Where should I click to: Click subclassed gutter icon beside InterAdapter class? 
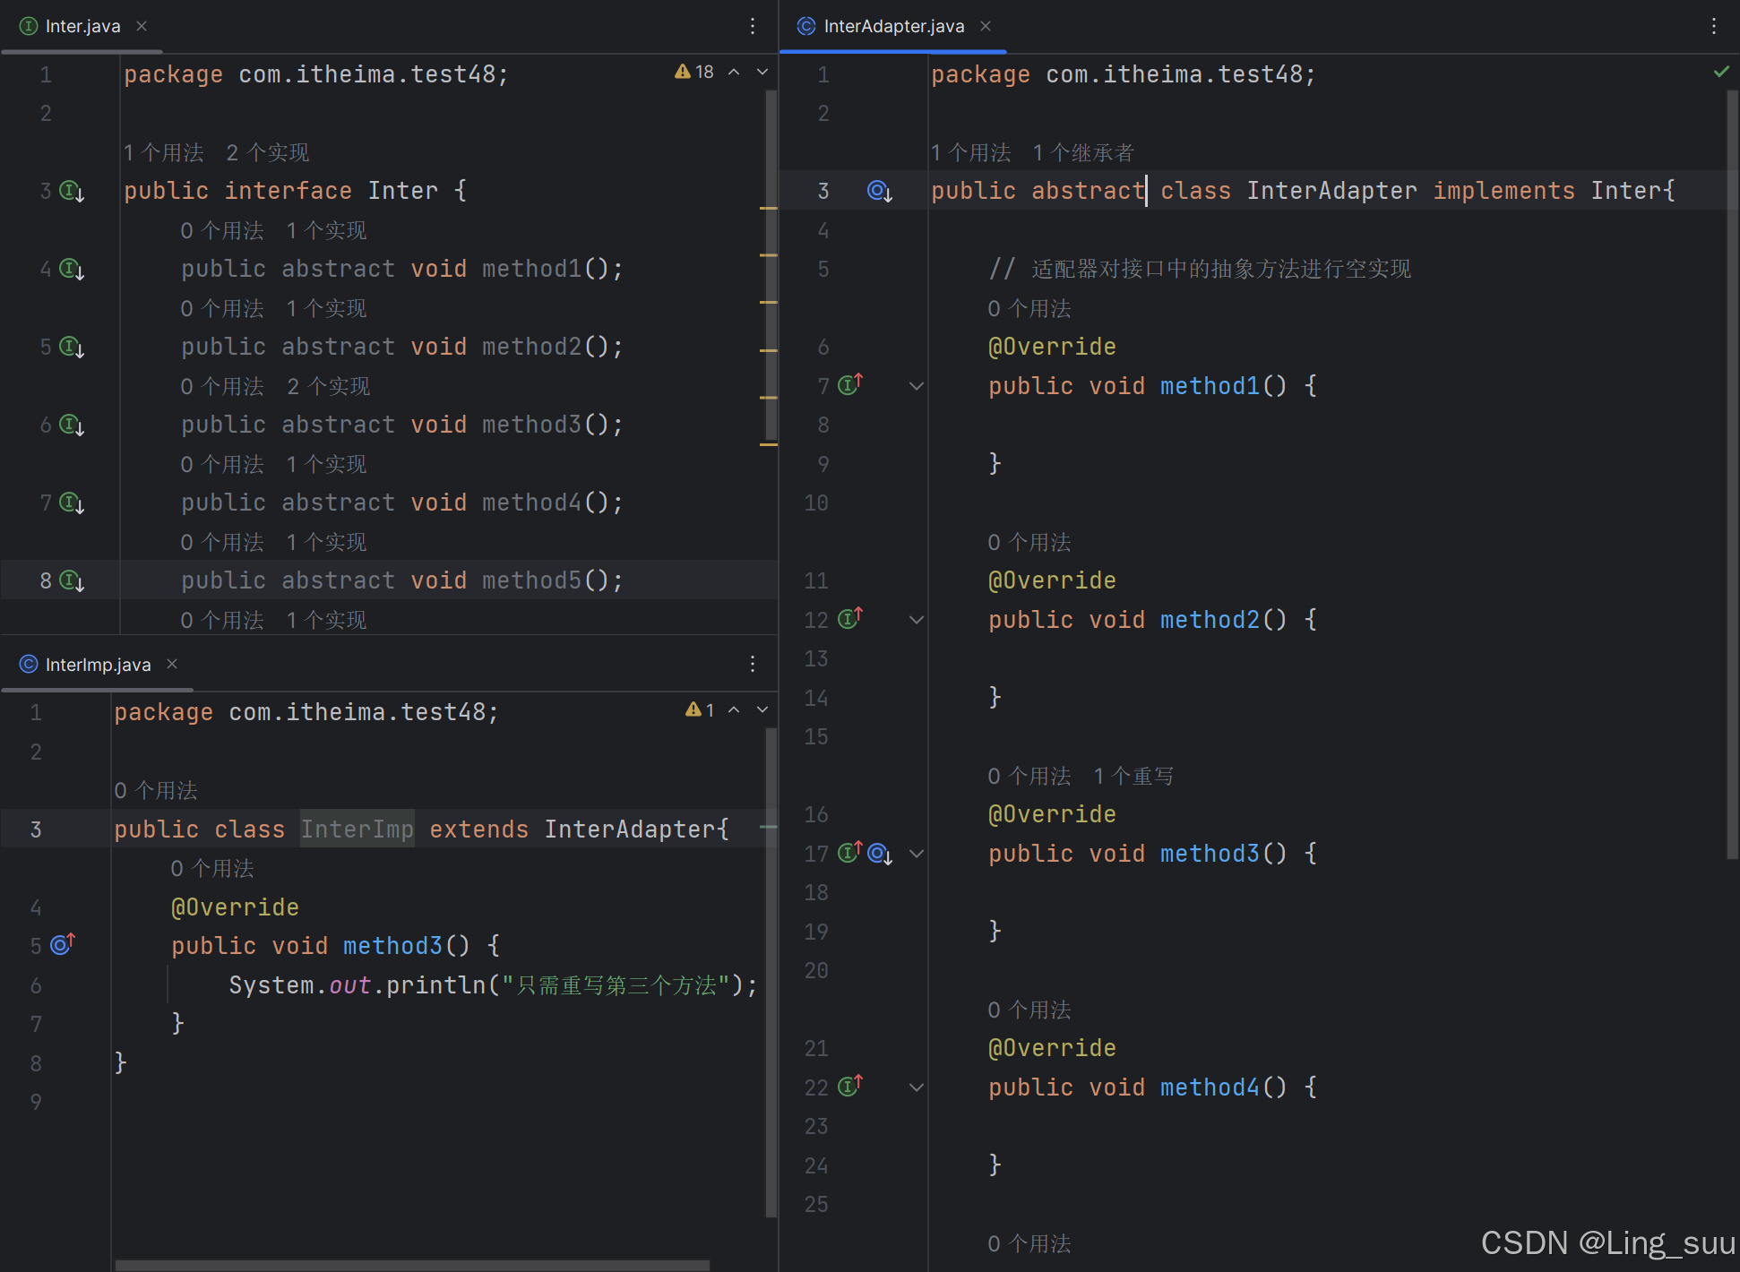click(879, 192)
